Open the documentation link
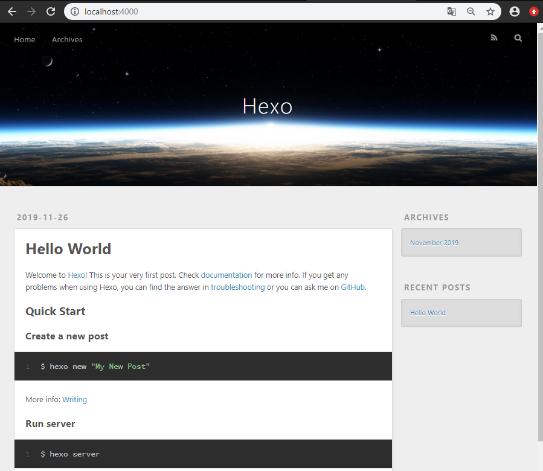The image size is (543, 471). point(227,275)
